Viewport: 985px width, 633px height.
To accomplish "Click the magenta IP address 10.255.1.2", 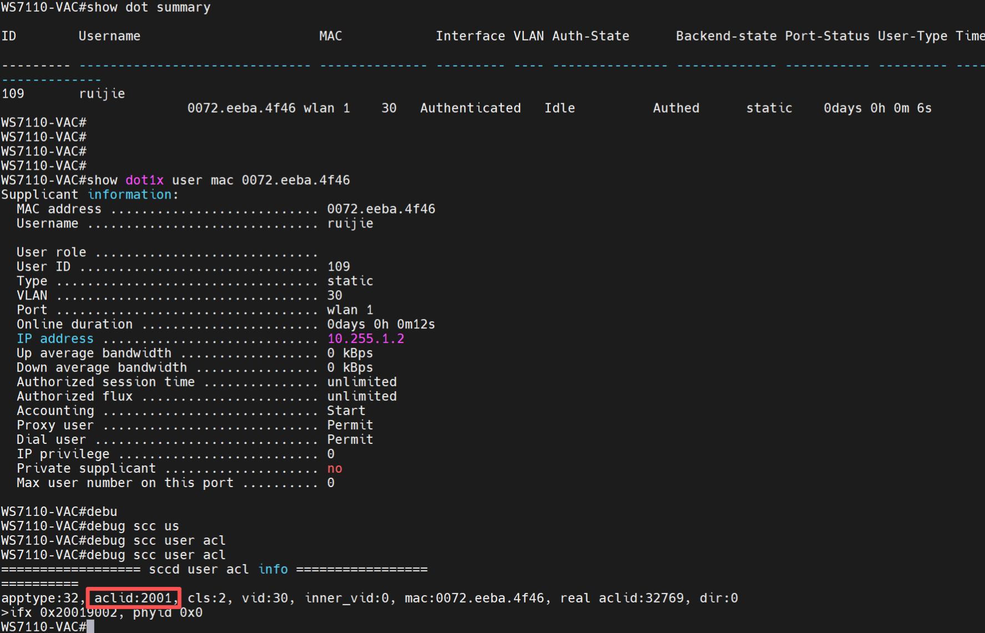I will coord(365,338).
